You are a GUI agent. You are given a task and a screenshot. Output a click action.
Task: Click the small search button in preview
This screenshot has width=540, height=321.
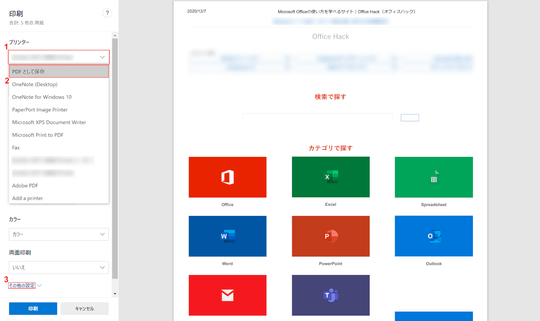pos(410,118)
